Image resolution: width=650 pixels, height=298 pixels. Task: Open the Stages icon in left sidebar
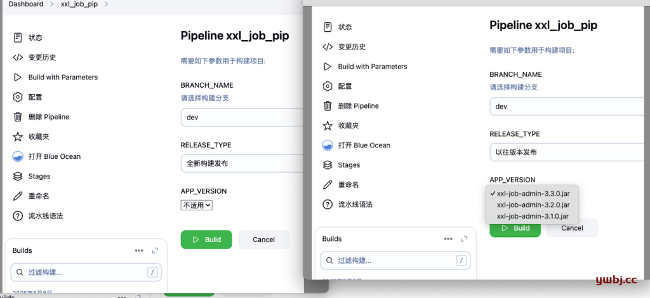(17, 177)
